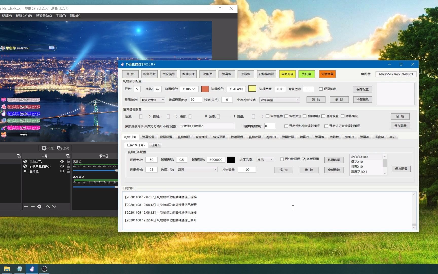The height and width of the screenshot is (274, 438).
Task: Switch to 抖音直播助手 app on the taskbar
Action: coord(32,269)
